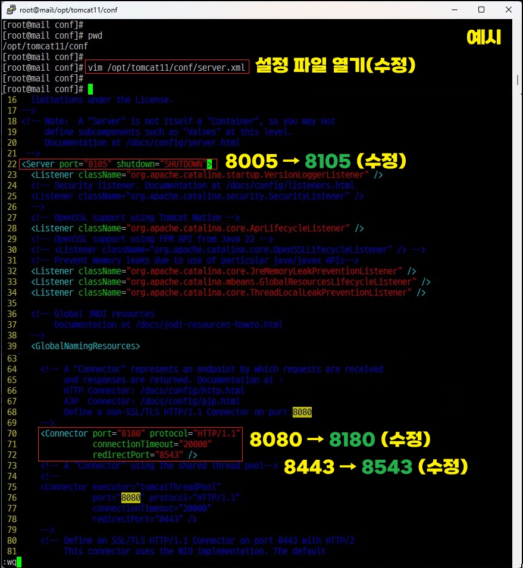523x568 pixels.
Task: Click the command vim /opt/tomcat11/conf/server.xml
Action: point(167,68)
